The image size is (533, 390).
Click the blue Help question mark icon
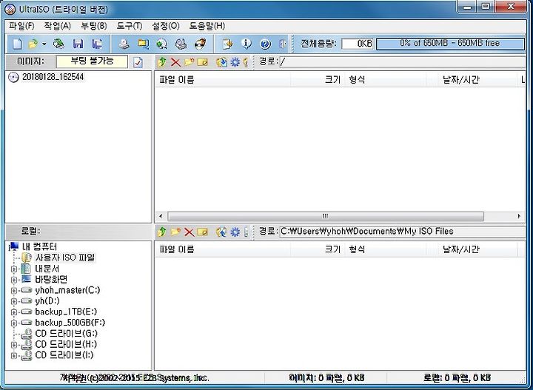coord(265,44)
